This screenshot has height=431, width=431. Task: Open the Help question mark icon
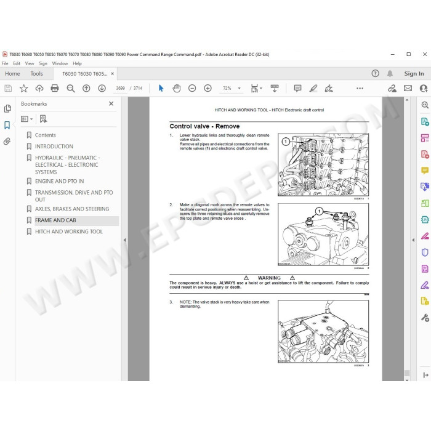coord(375,73)
